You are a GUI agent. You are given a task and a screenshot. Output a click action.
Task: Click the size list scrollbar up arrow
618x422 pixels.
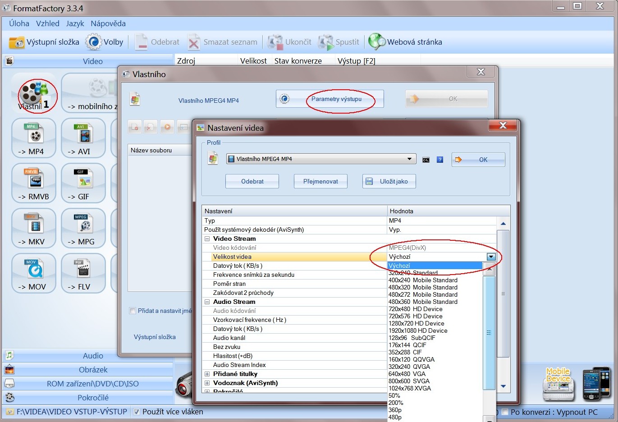(x=489, y=269)
